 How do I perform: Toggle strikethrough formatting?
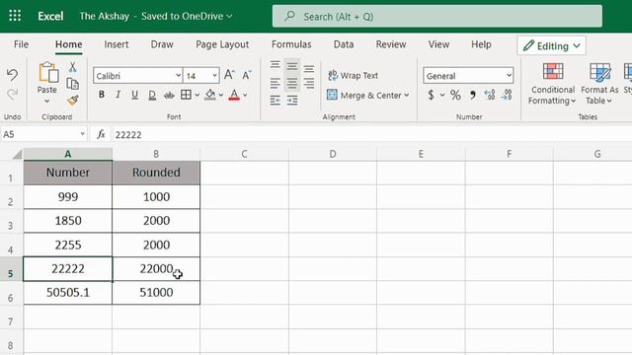point(169,96)
